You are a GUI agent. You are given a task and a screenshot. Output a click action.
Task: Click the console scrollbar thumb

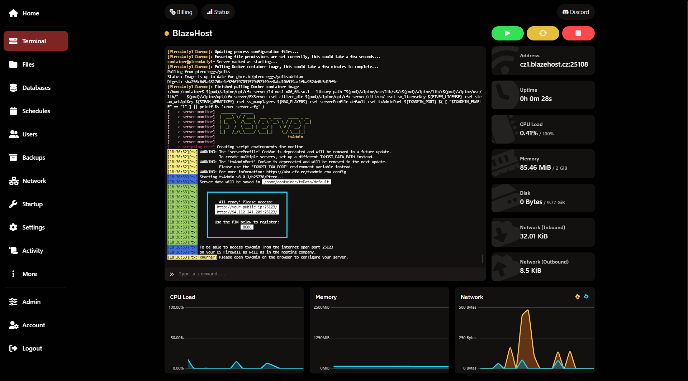pos(482,259)
